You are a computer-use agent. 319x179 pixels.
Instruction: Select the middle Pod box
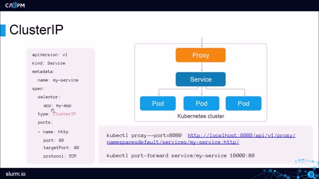pos(201,103)
